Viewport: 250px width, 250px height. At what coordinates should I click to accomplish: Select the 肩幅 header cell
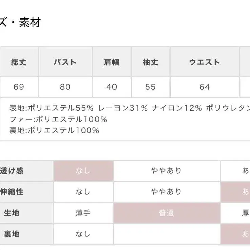pyautogui.click(x=112, y=62)
